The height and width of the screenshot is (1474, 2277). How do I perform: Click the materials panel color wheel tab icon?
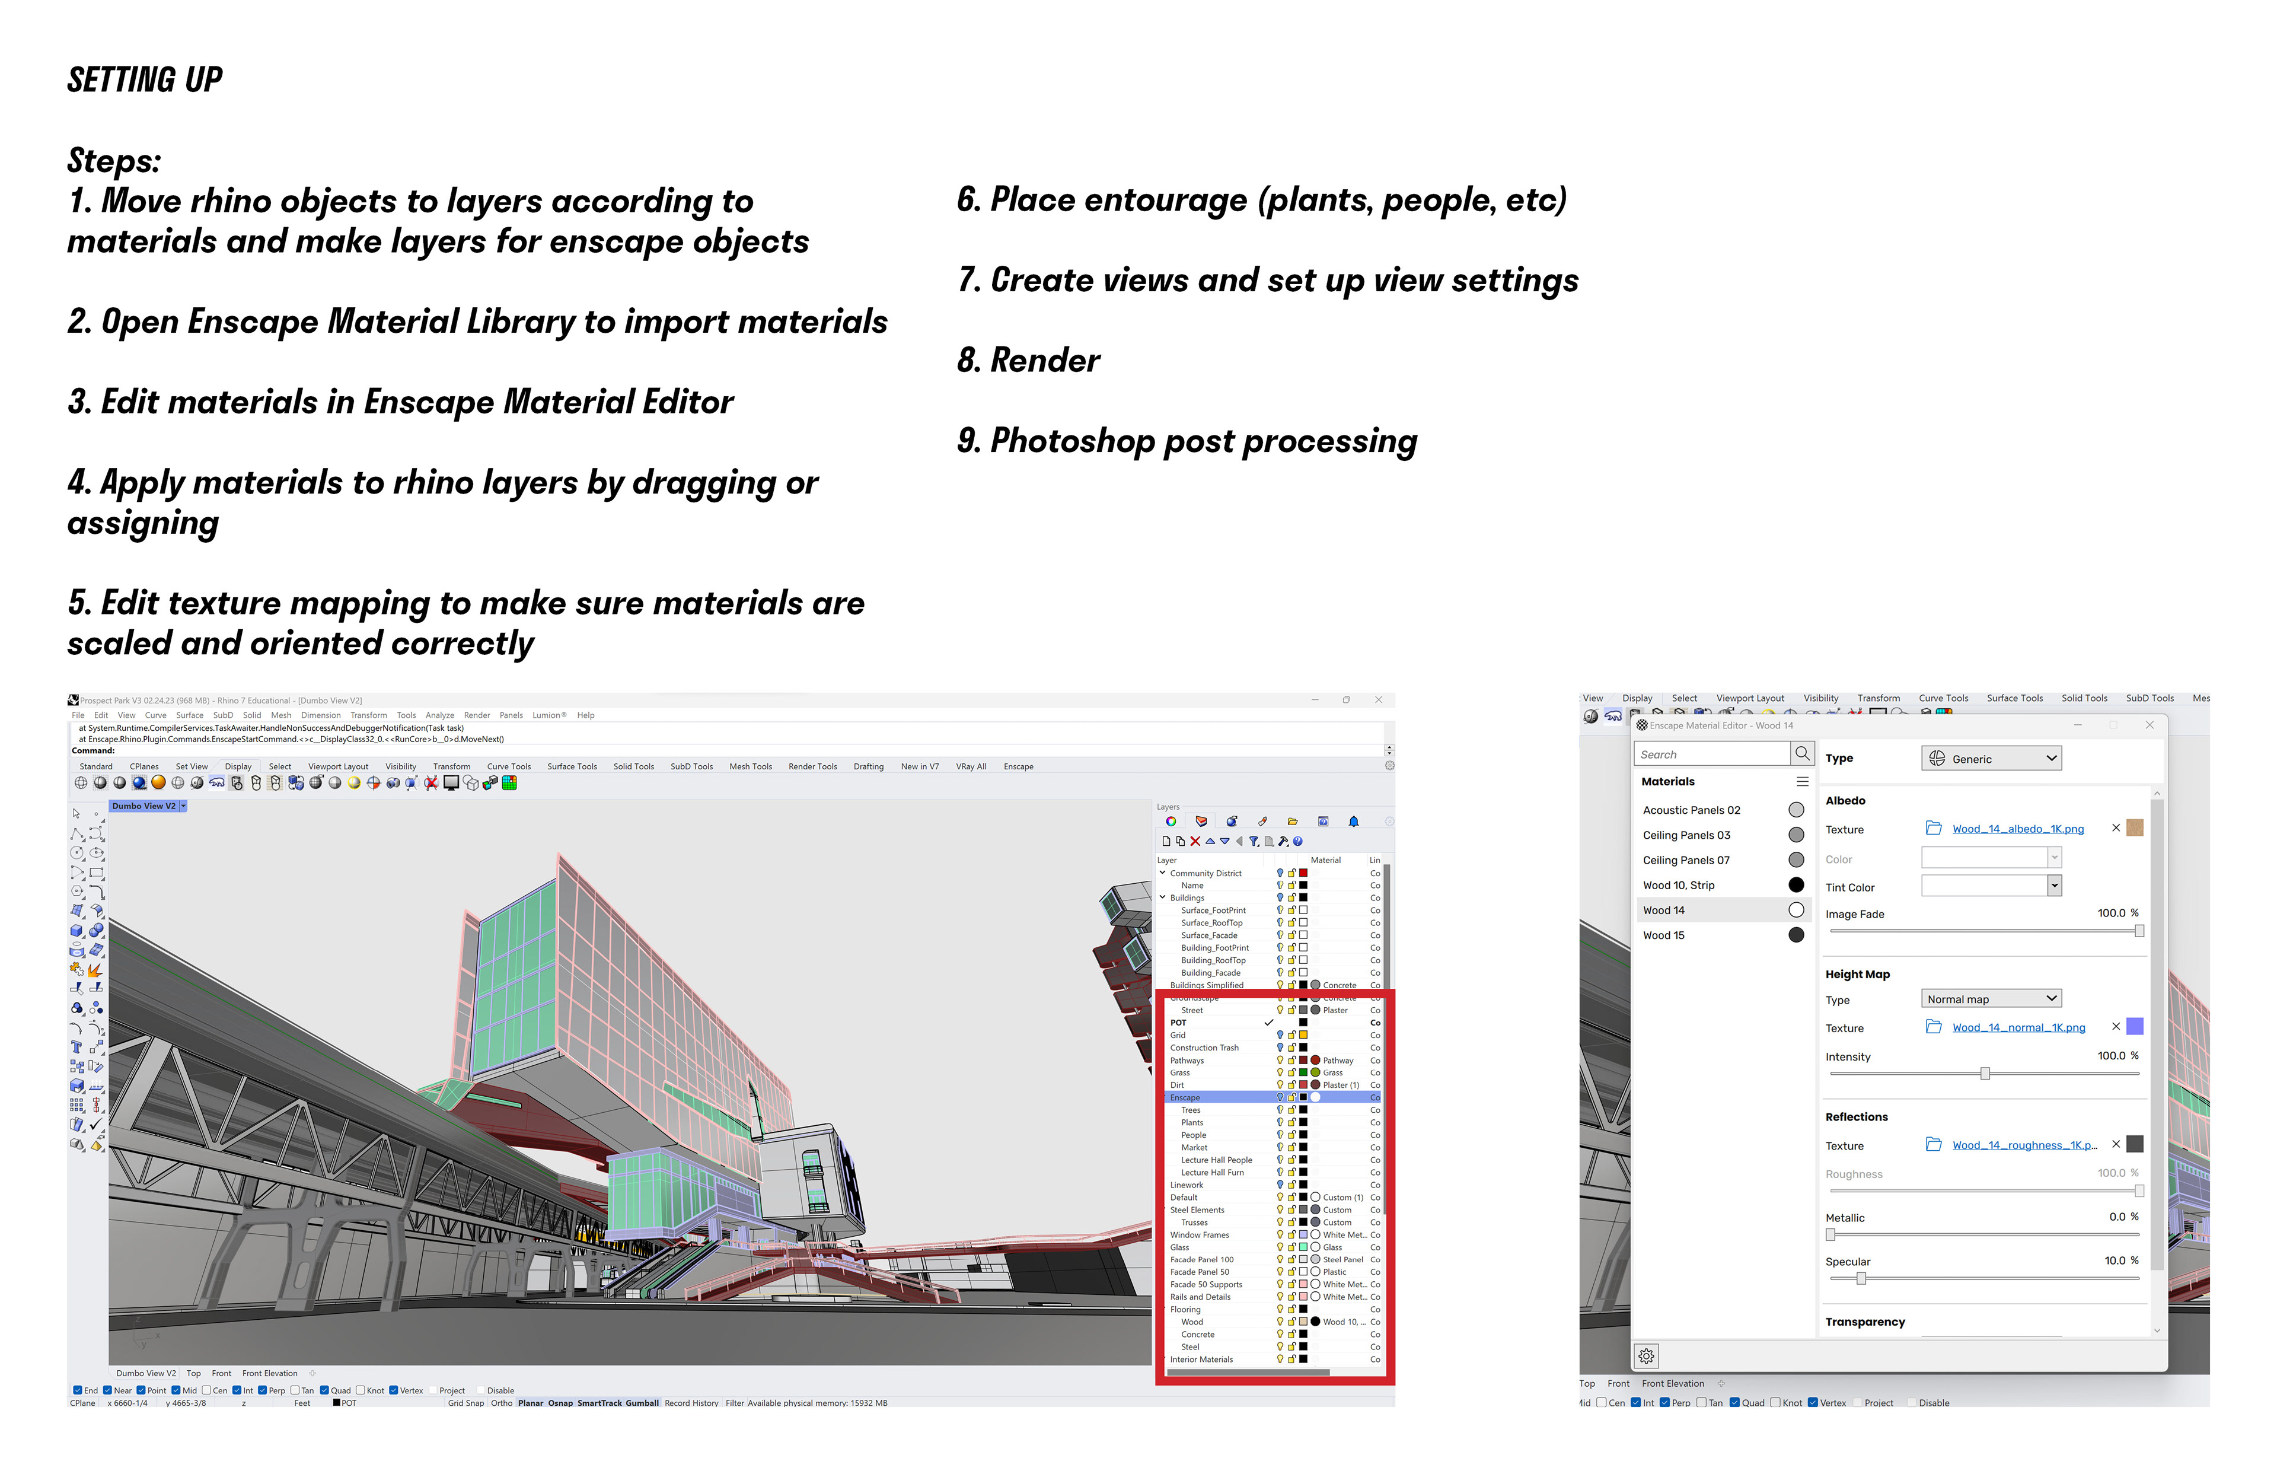(1171, 821)
